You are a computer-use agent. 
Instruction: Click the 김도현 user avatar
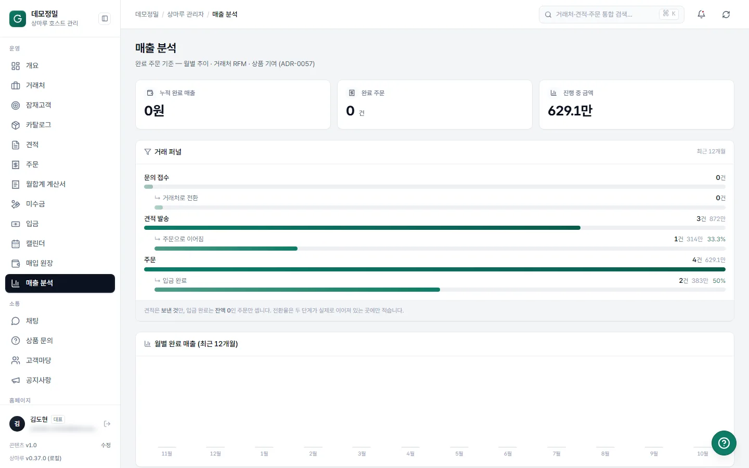17,424
